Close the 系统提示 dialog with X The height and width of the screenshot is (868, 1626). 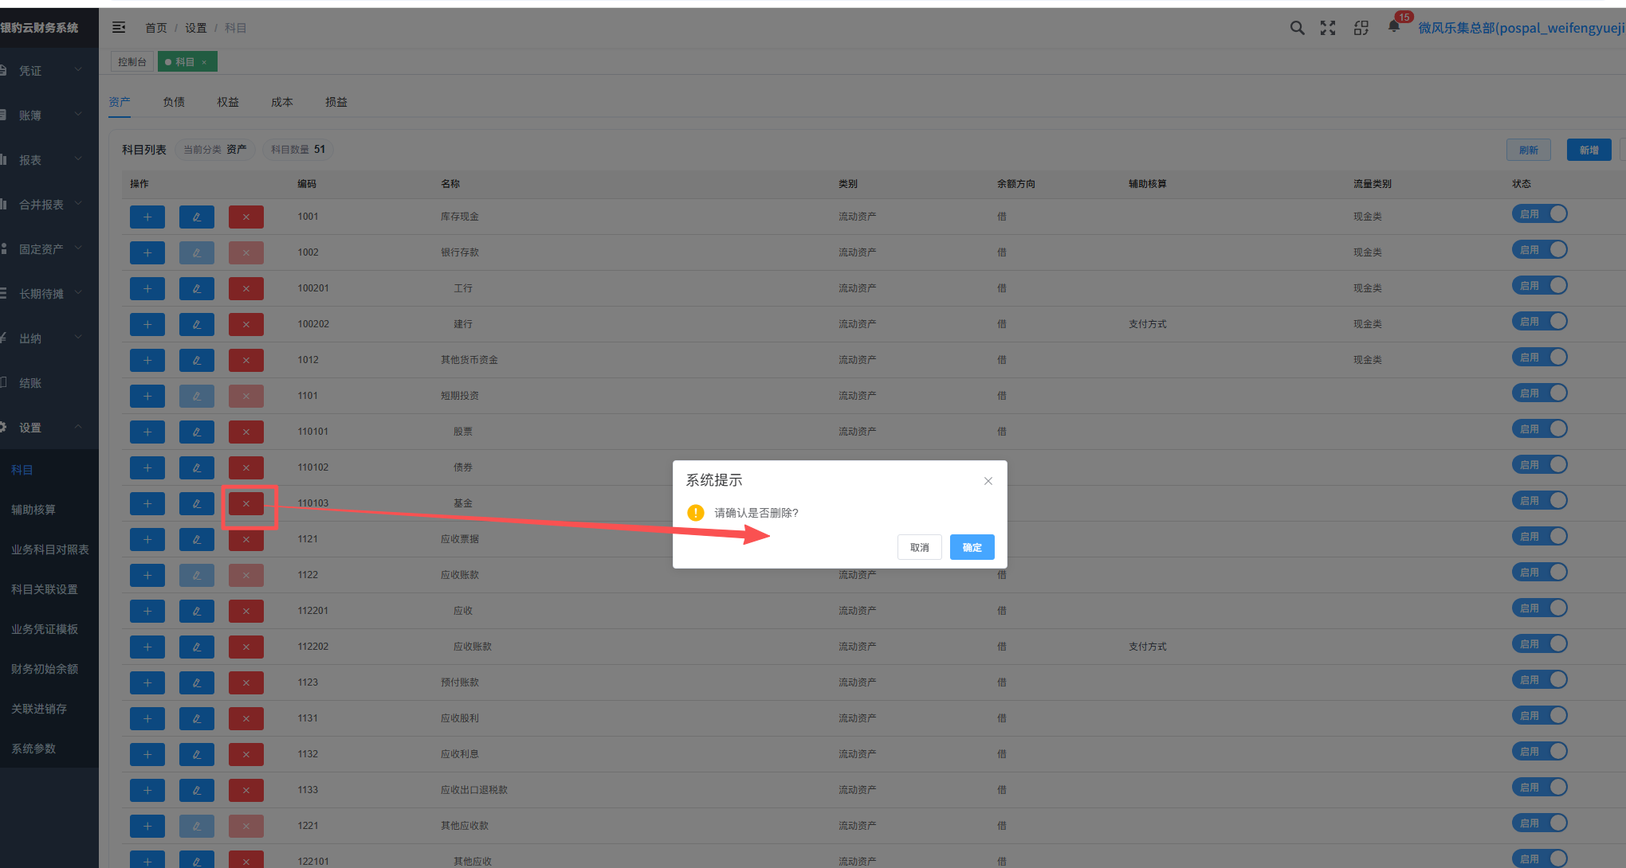coord(988,481)
